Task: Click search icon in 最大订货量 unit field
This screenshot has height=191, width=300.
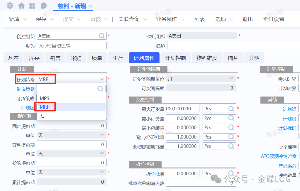Action: click(231, 109)
